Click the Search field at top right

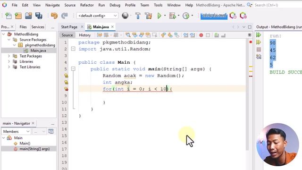[277, 5]
